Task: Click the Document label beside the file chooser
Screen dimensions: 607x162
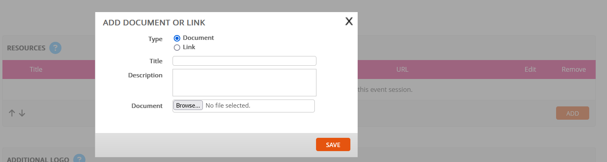Action: click(147, 106)
